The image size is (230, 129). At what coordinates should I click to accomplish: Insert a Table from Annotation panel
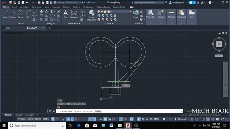coord(82,20)
